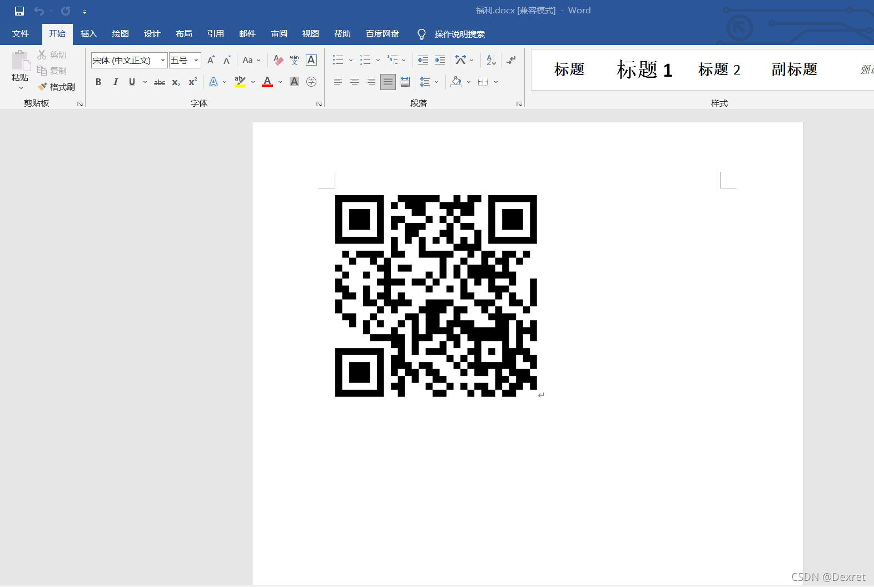Toggle underline formatting
874x587 pixels.
click(132, 82)
